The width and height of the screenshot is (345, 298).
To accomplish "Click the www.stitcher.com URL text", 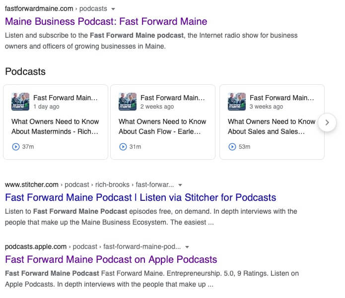I will tap(32, 184).
